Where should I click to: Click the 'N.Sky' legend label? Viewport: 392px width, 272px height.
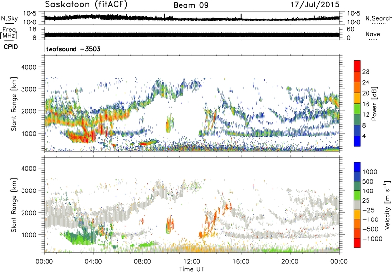click(x=9, y=18)
